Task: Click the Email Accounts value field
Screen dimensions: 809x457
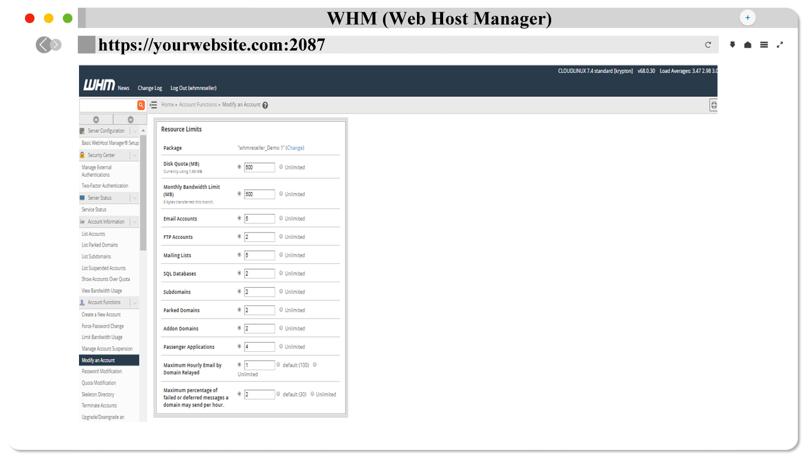Action: point(260,219)
